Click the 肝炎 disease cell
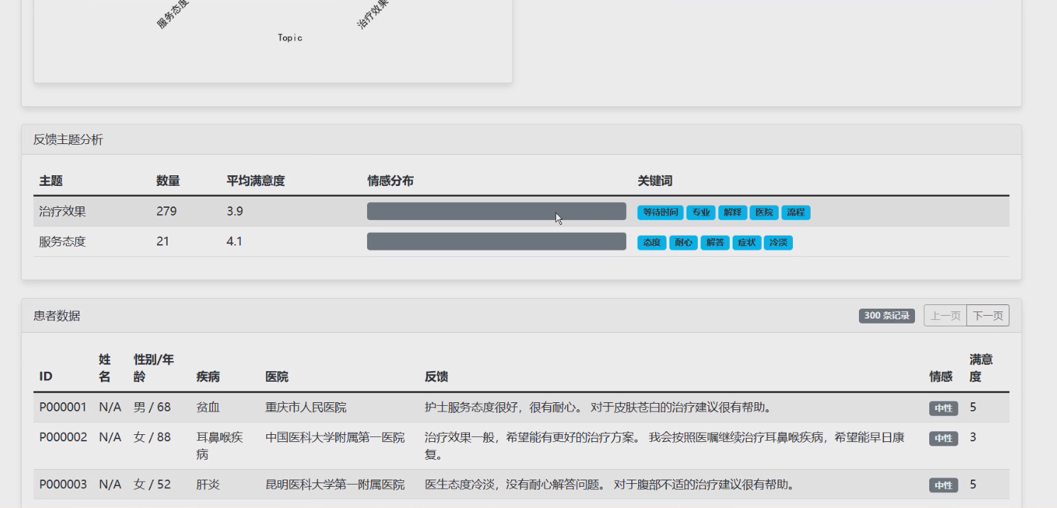The image size is (1057, 508). (x=207, y=485)
